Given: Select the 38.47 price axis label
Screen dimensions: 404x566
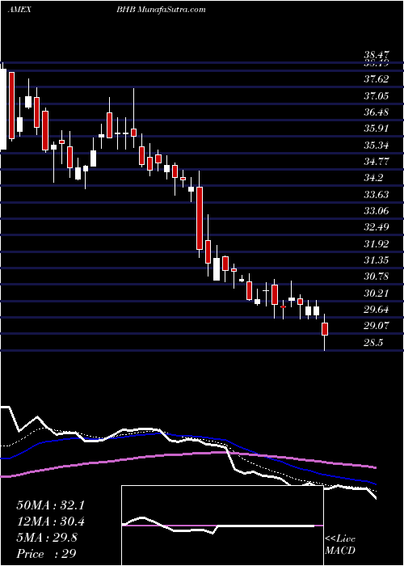Looking at the screenshot, I should [377, 56].
